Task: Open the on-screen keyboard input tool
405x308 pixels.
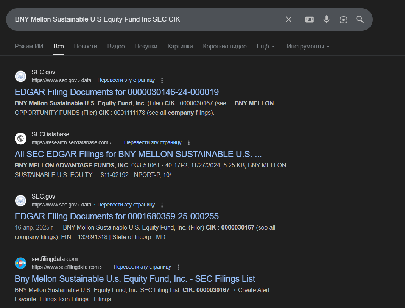Action: click(309, 19)
